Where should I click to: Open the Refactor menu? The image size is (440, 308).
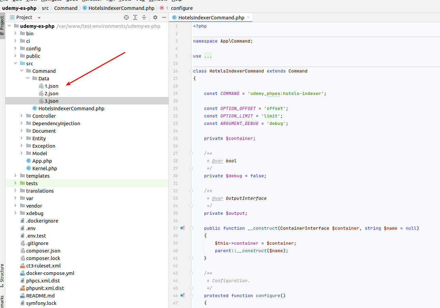click(x=91, y=1)
